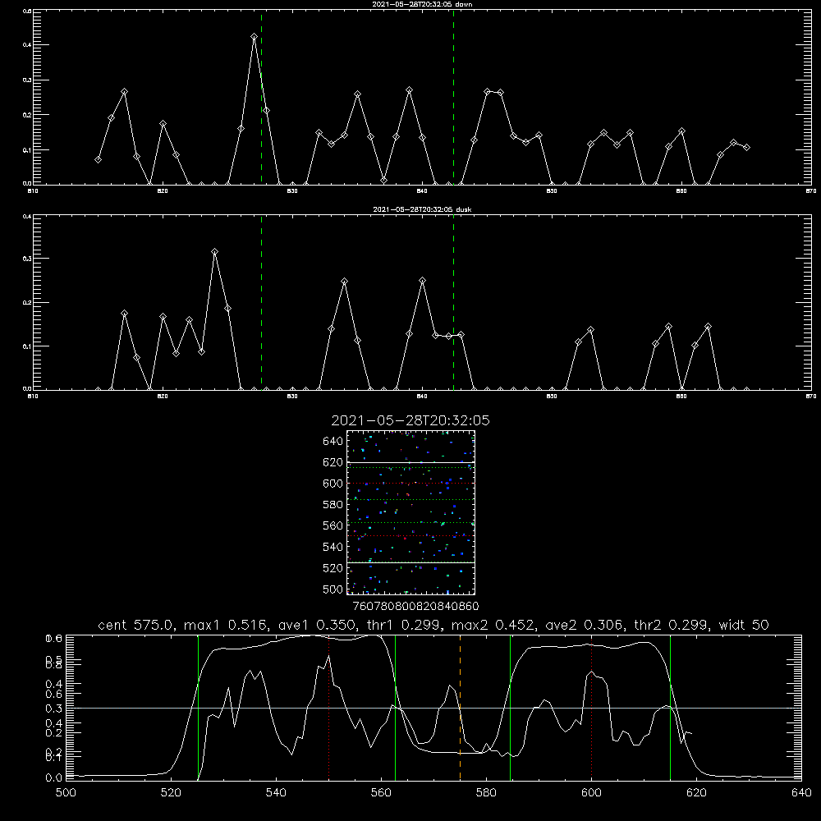The image size is (821, 821).
Task: Click the 'thr2 0.299' value in bottom title
Action: coord(672,625)
